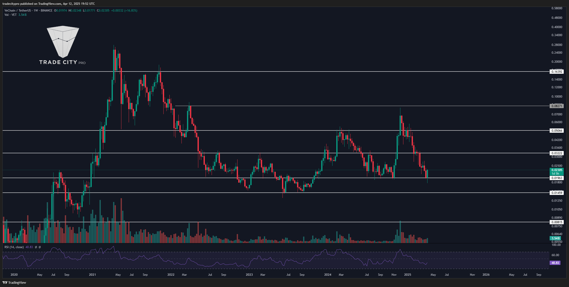The width and height of the screenshot is (569, 287).
Task: Click the 0.01459 price level label
Action: [557, 193]
